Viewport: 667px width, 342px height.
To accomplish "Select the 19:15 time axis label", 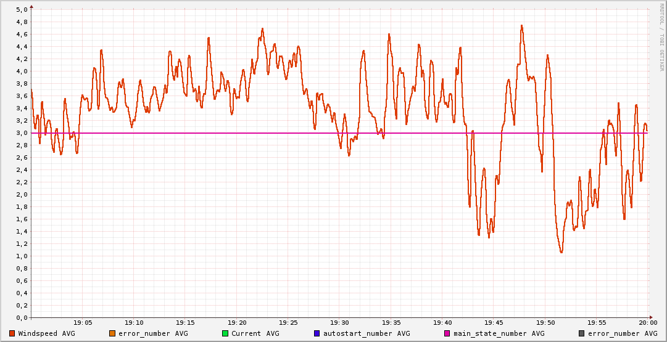I will pyautogui.click(x=185, y=322).
